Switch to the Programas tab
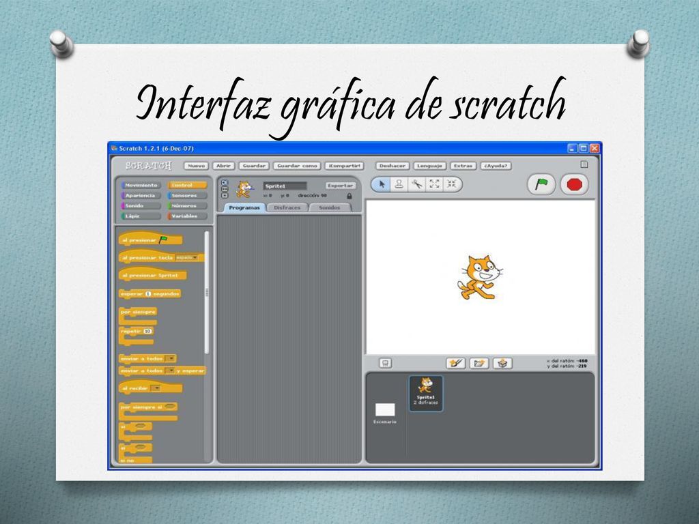Screen dimensions: 699x524 tap(244, 207)
